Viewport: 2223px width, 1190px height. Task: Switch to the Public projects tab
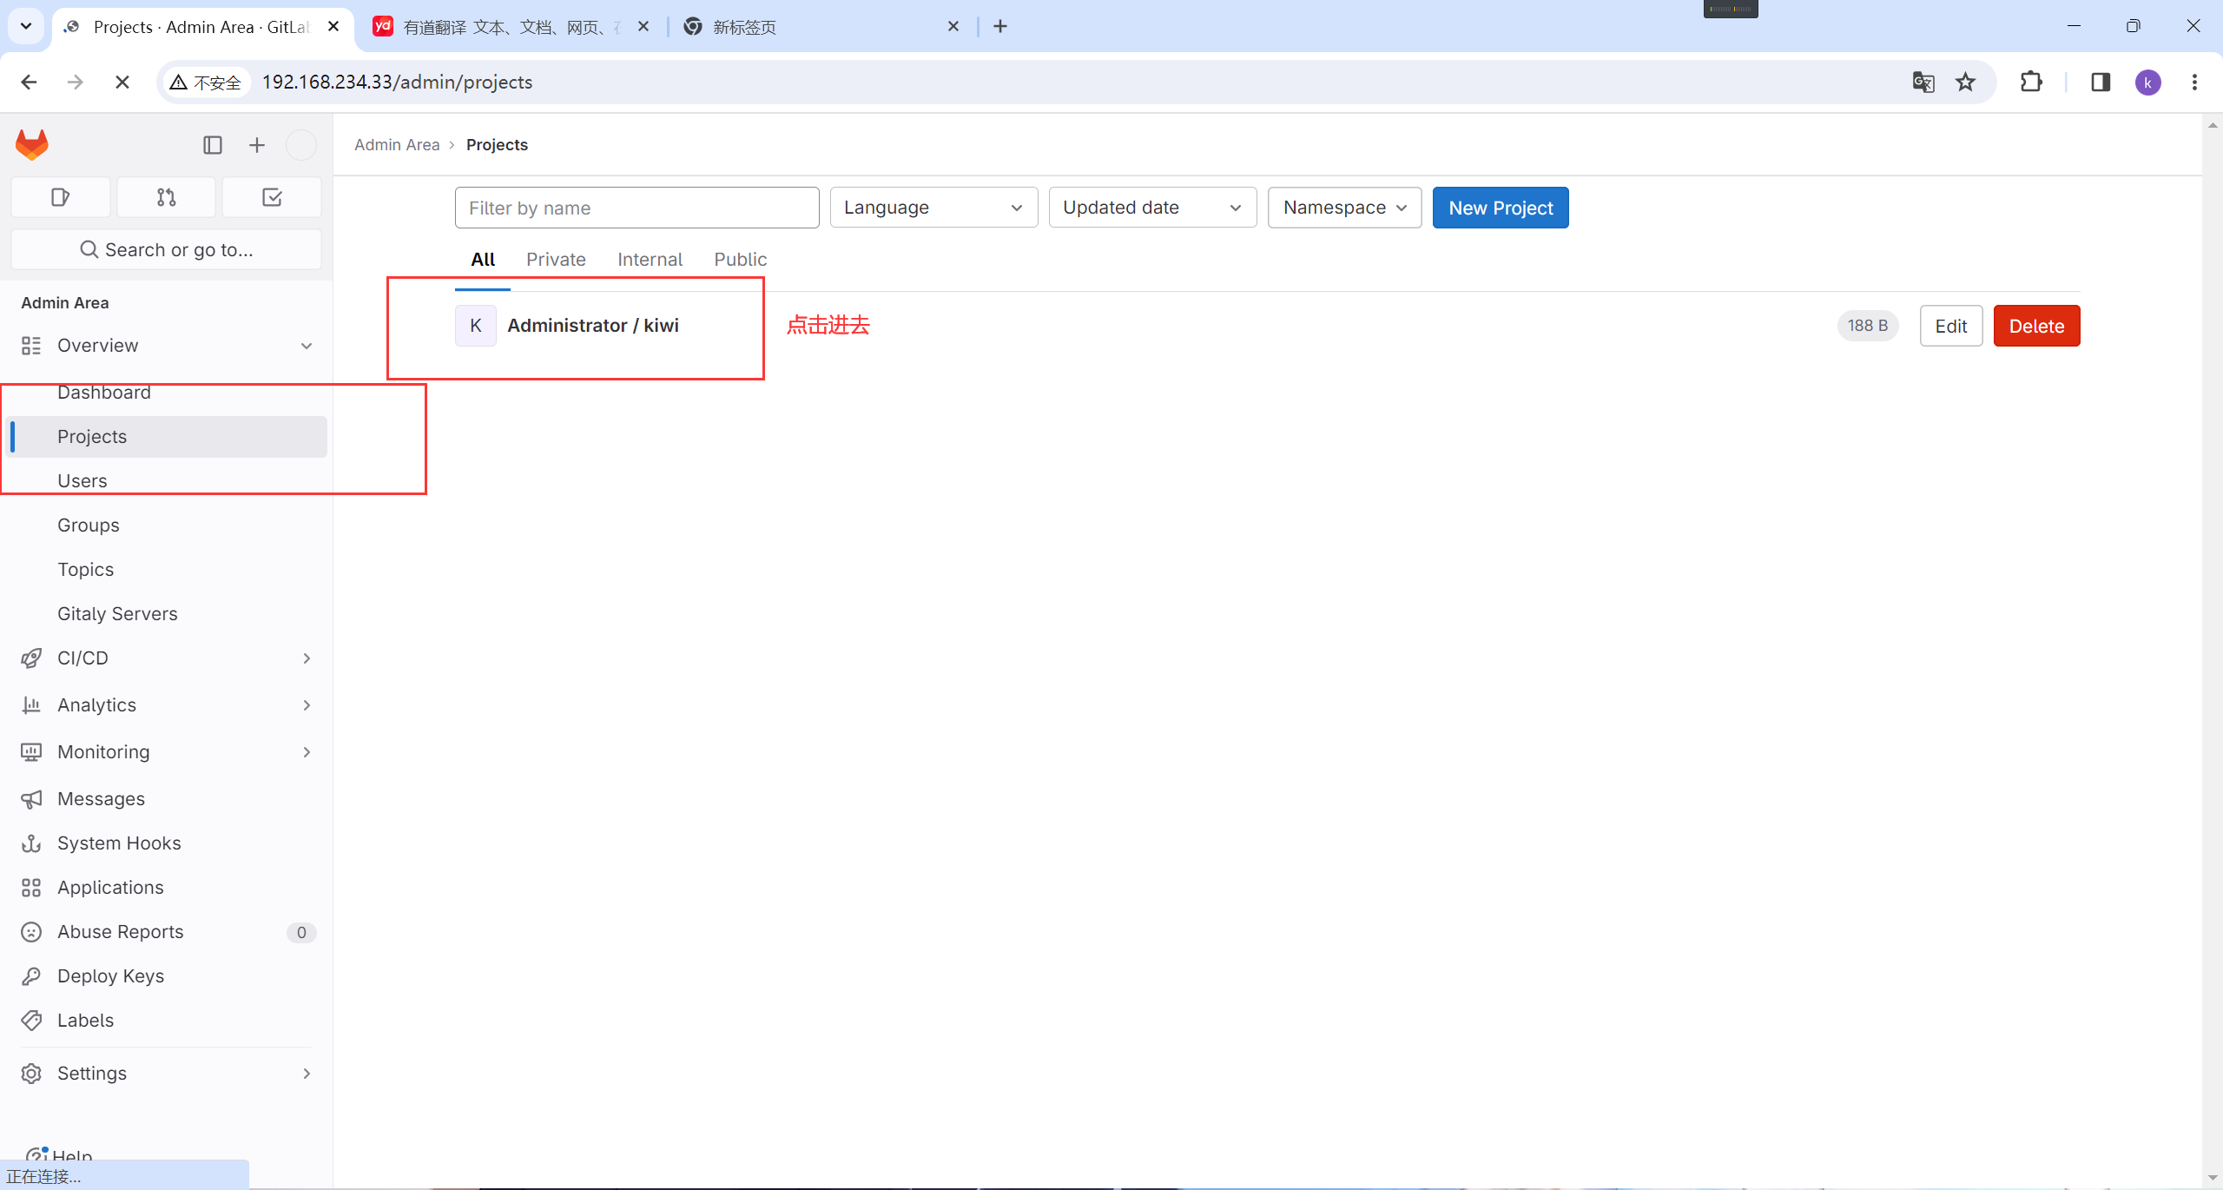click(x=740, y=259)
